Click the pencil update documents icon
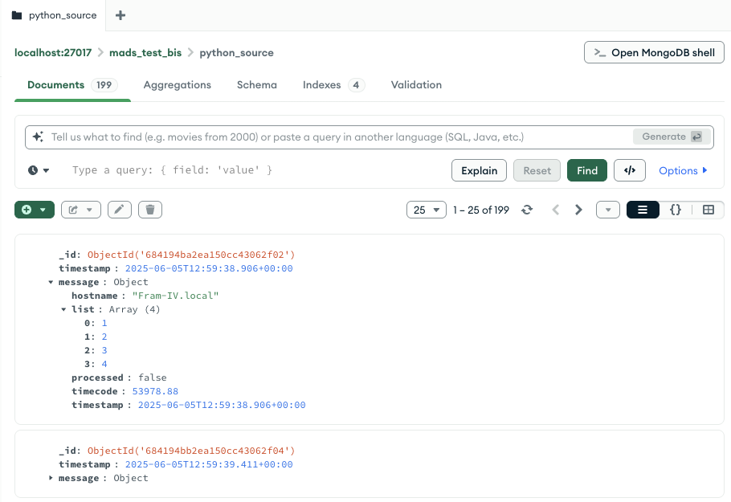The image size is (731, 502). (x=119, y=210)
